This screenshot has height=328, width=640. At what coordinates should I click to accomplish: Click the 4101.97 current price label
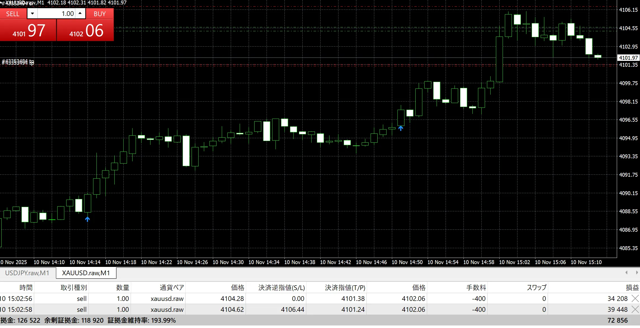click(628, 58)
